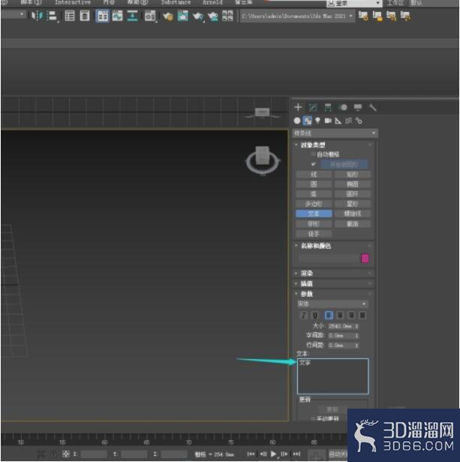Select the Space Warps category icon

348,120
